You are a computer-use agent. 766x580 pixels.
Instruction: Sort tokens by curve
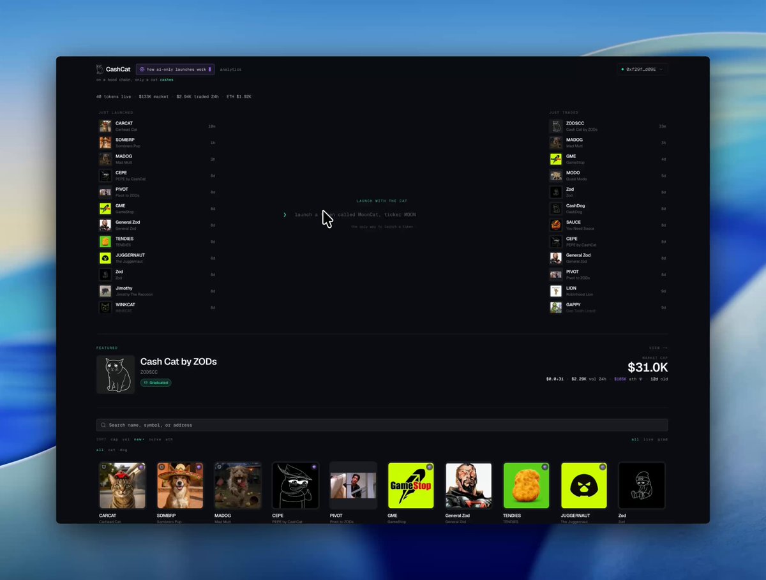[155, 439]
